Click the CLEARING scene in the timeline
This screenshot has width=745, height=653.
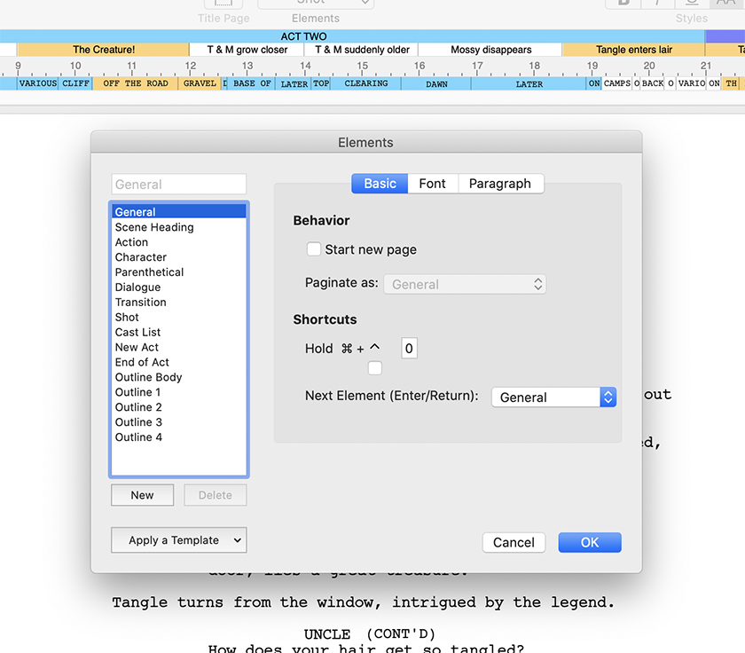(365, 83)
